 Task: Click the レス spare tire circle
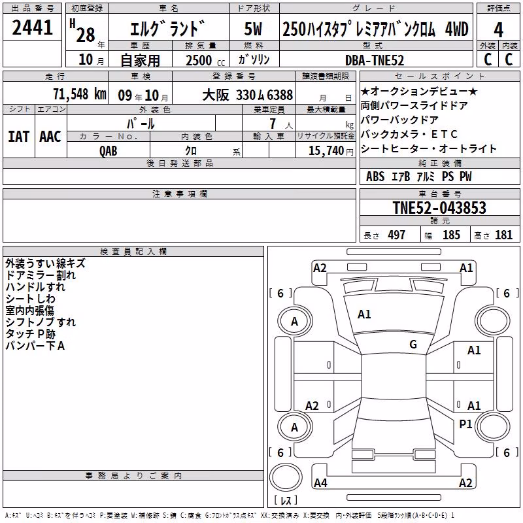286,477
